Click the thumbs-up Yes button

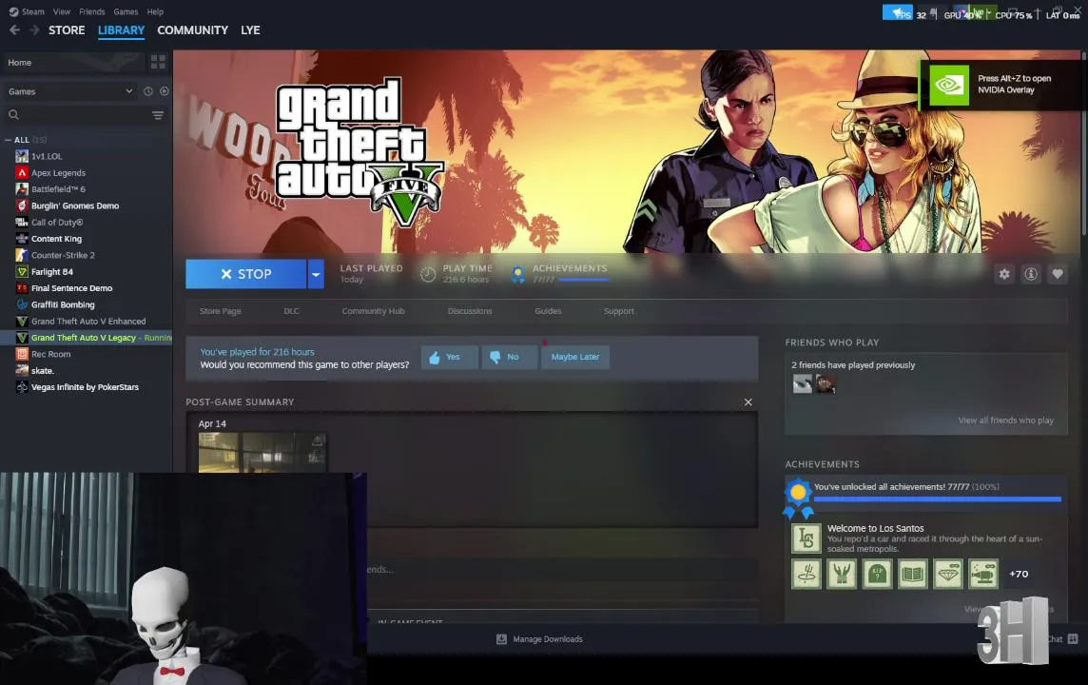pyautogui.click(x=449, y=357)
